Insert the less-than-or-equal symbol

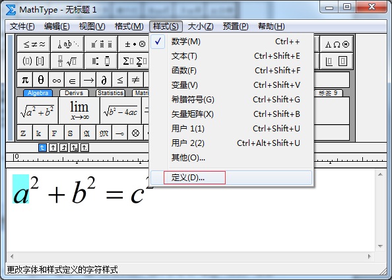point(119,80)
